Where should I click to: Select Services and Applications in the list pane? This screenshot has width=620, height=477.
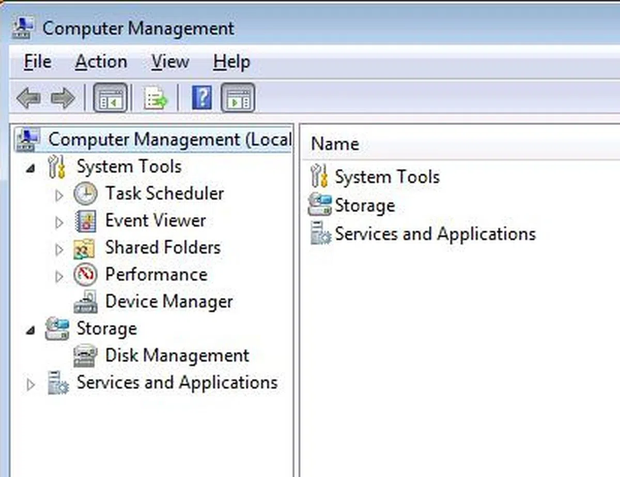click(435, 234)
